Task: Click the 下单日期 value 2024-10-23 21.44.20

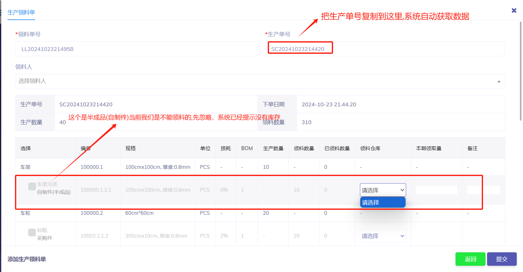Action: pos(329,104)
